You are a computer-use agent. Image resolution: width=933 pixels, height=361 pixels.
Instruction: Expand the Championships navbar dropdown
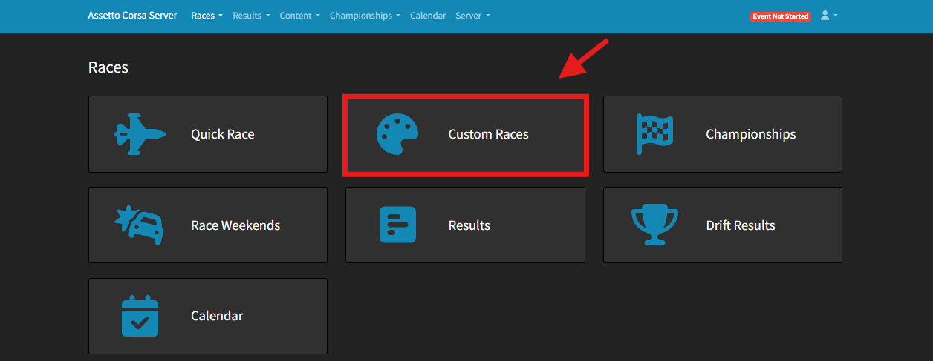365,16
